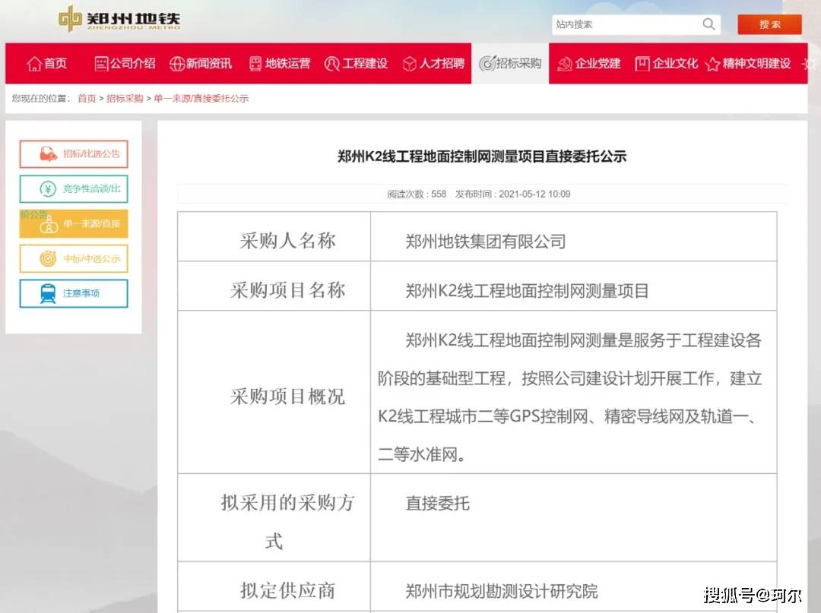Open the 公司介绍 navigation tab
821x613 pixels.
pyautogui.click(x=125, y=64)
